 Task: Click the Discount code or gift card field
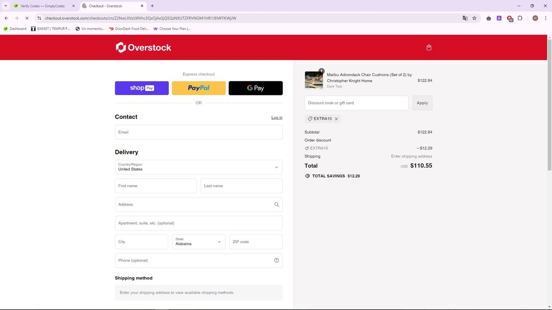[x=356, y=103]
